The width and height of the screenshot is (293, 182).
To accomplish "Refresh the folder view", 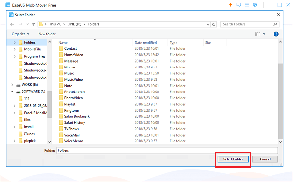I will 214,24.
